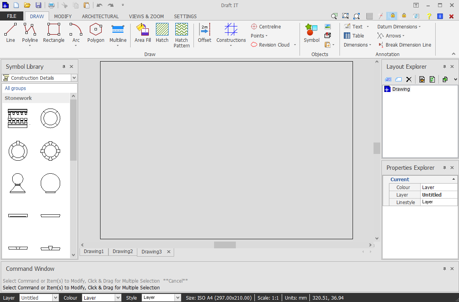Select the Rectangle tool
This screenshot has height=302, width=459.
[x=53, y=33]
